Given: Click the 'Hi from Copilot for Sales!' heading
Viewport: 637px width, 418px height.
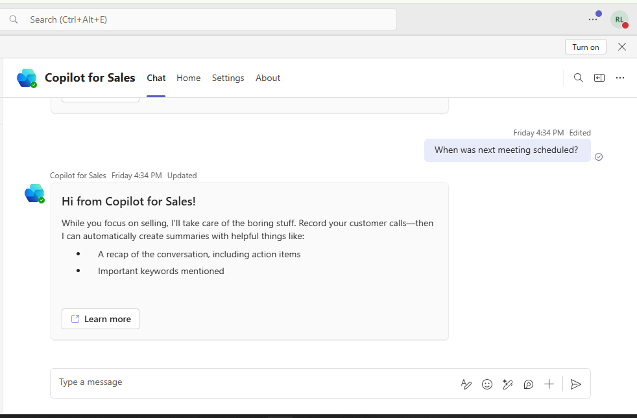Looking at the screenshot, I should [128, 202].
